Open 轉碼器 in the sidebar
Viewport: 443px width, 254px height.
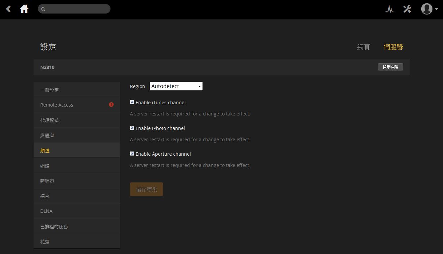[77, 181]
